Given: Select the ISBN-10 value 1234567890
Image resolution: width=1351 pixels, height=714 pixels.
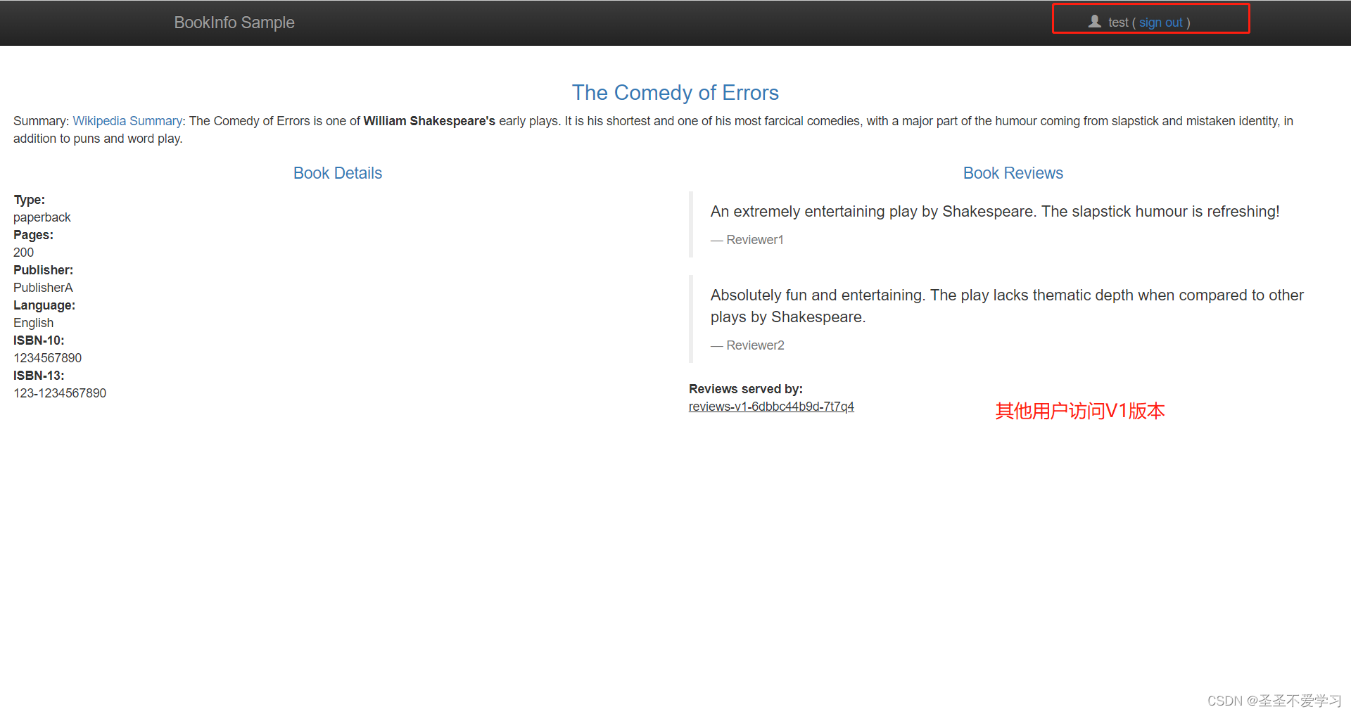Looking at the screenshot, I should (47, 358).
